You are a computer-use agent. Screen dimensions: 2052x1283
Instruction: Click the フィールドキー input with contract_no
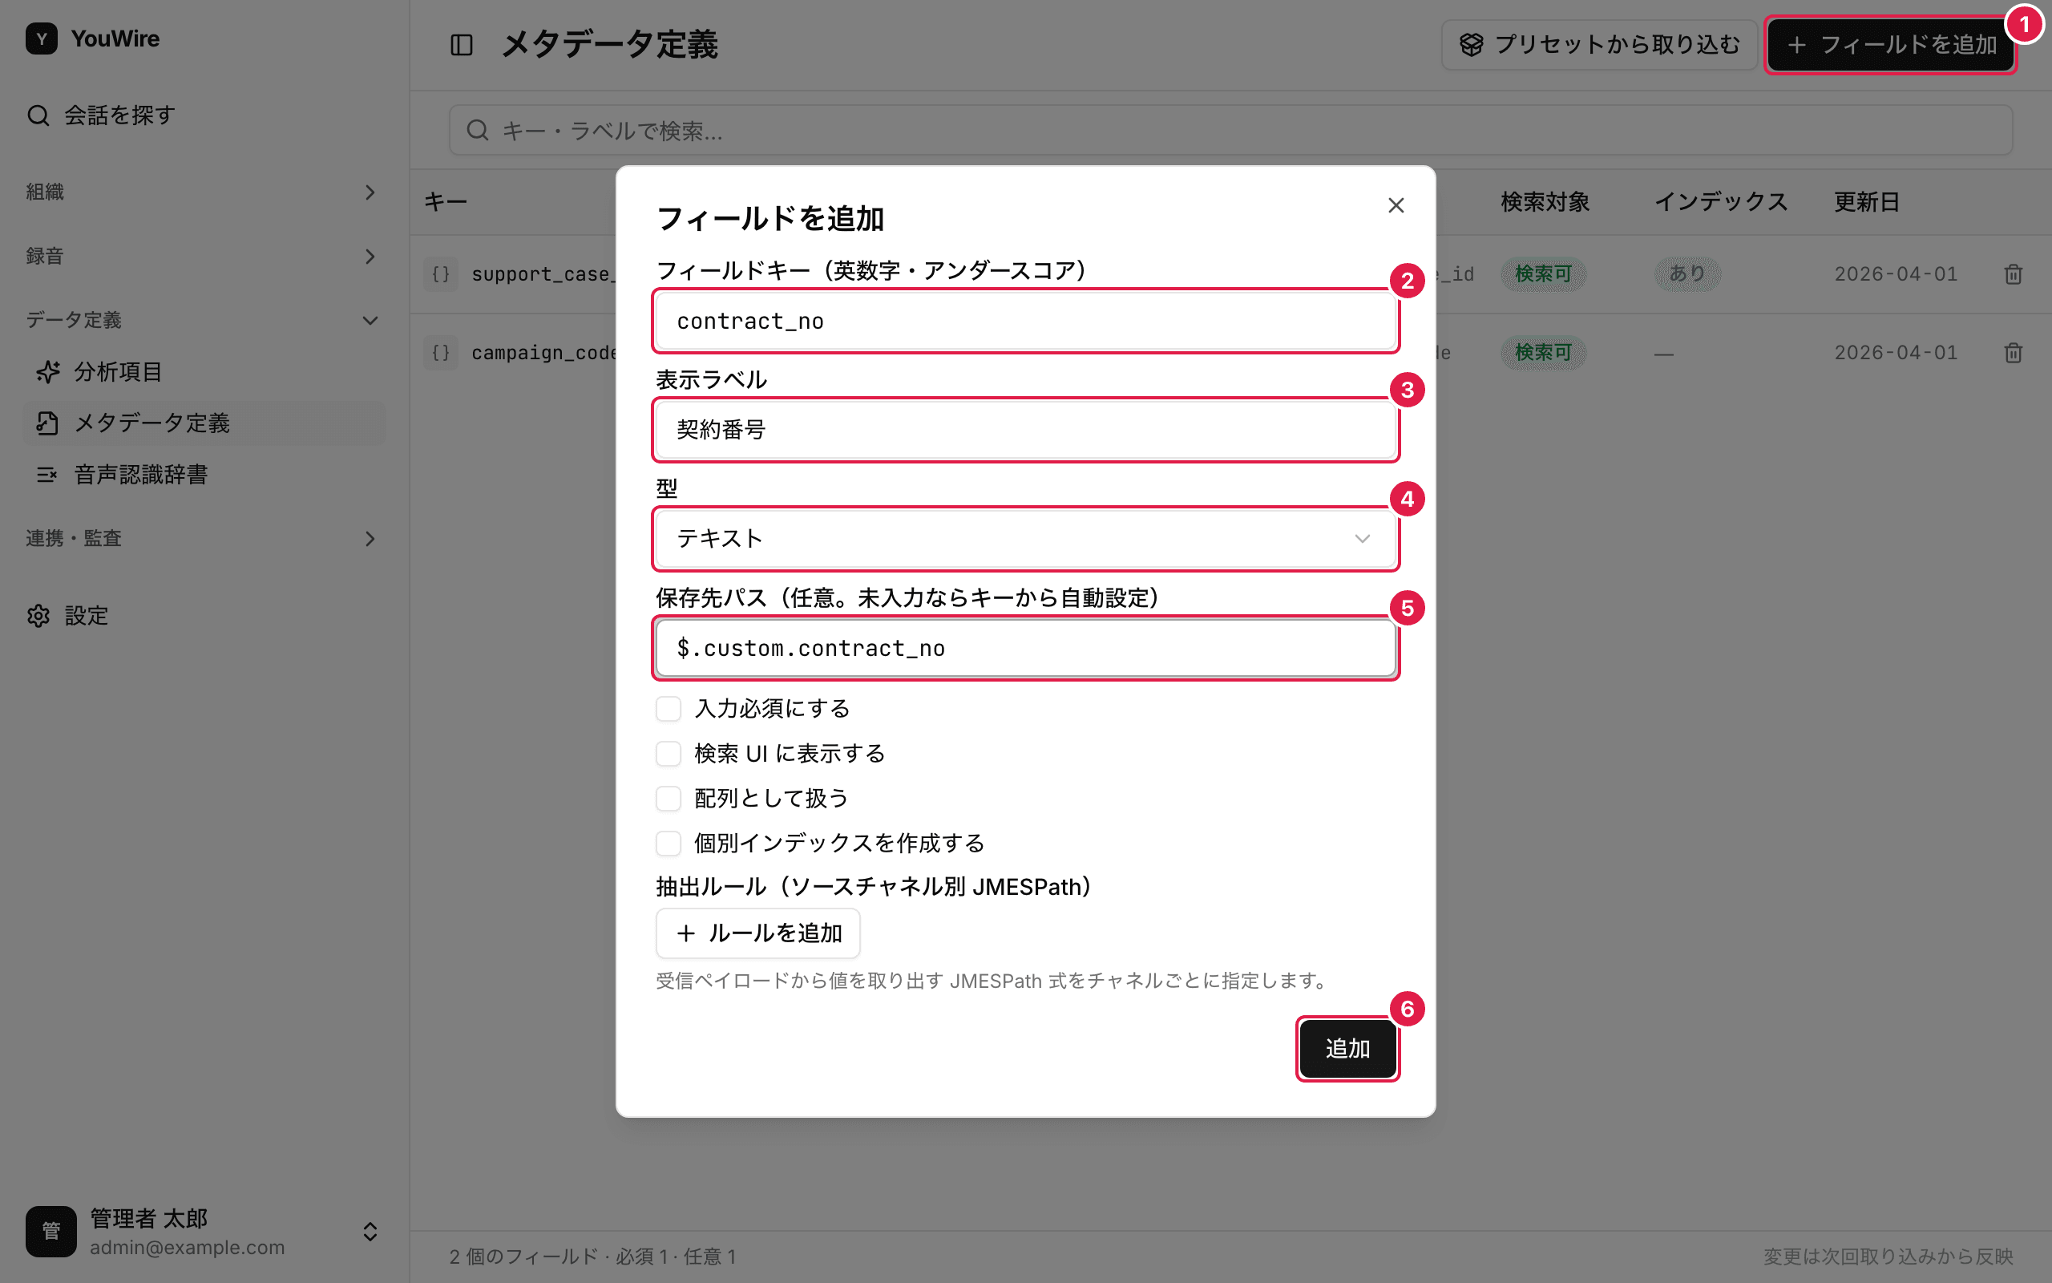[x=1025, y=321]
